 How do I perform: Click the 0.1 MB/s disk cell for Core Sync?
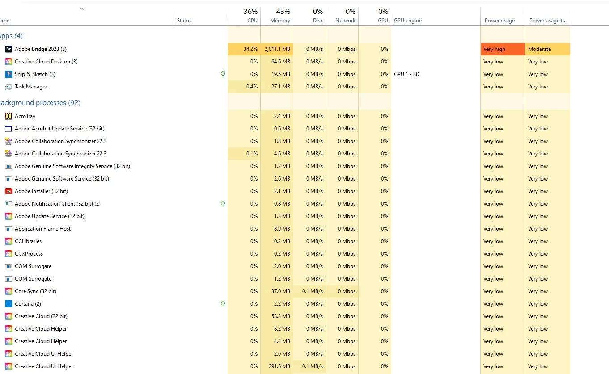(x=309, y=291)
